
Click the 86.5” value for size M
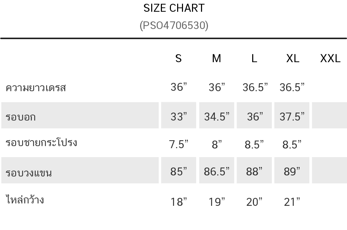217,171
